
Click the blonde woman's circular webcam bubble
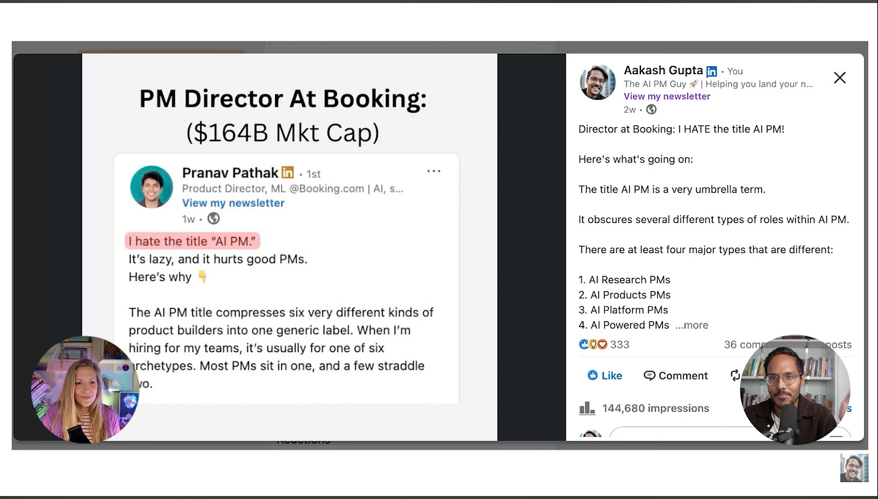pyautogui.click(x=84, y=390)
